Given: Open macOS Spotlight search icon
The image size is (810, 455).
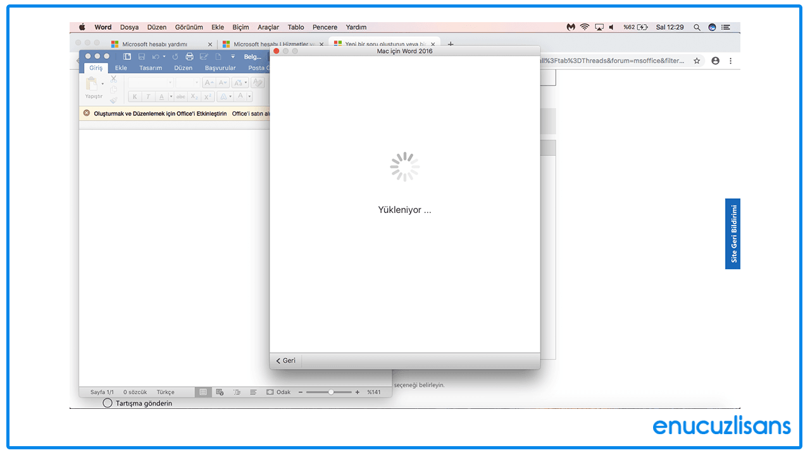Looking at the screenshot, I should [x=697, y=27].
